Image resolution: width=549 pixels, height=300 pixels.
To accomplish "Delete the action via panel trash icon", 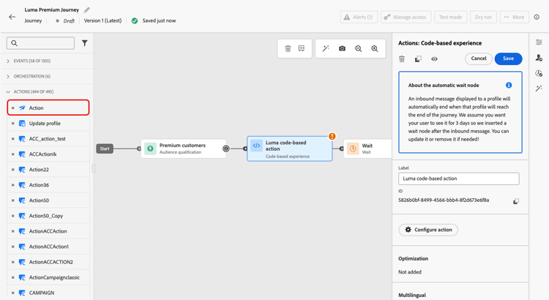I will point(402,59).
